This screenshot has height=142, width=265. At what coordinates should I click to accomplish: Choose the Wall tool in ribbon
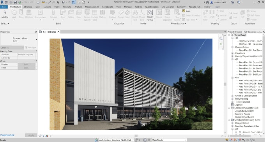14,14
